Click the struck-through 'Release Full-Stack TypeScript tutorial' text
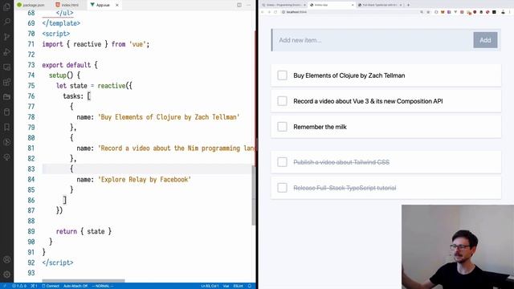This screenshot has width=514, height=289. point(345,188)
